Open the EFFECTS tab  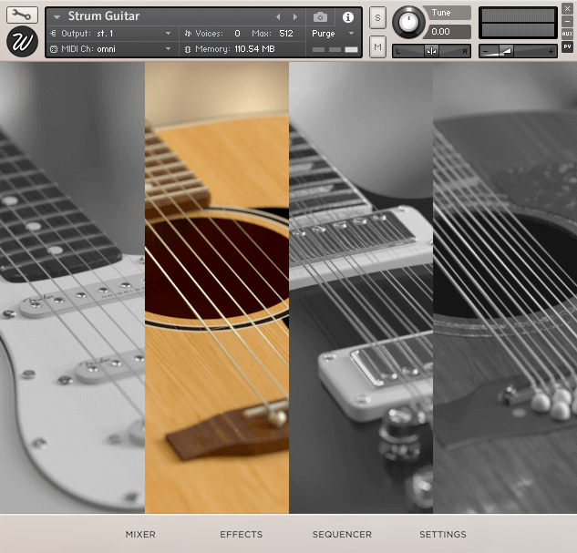[242, 534]
